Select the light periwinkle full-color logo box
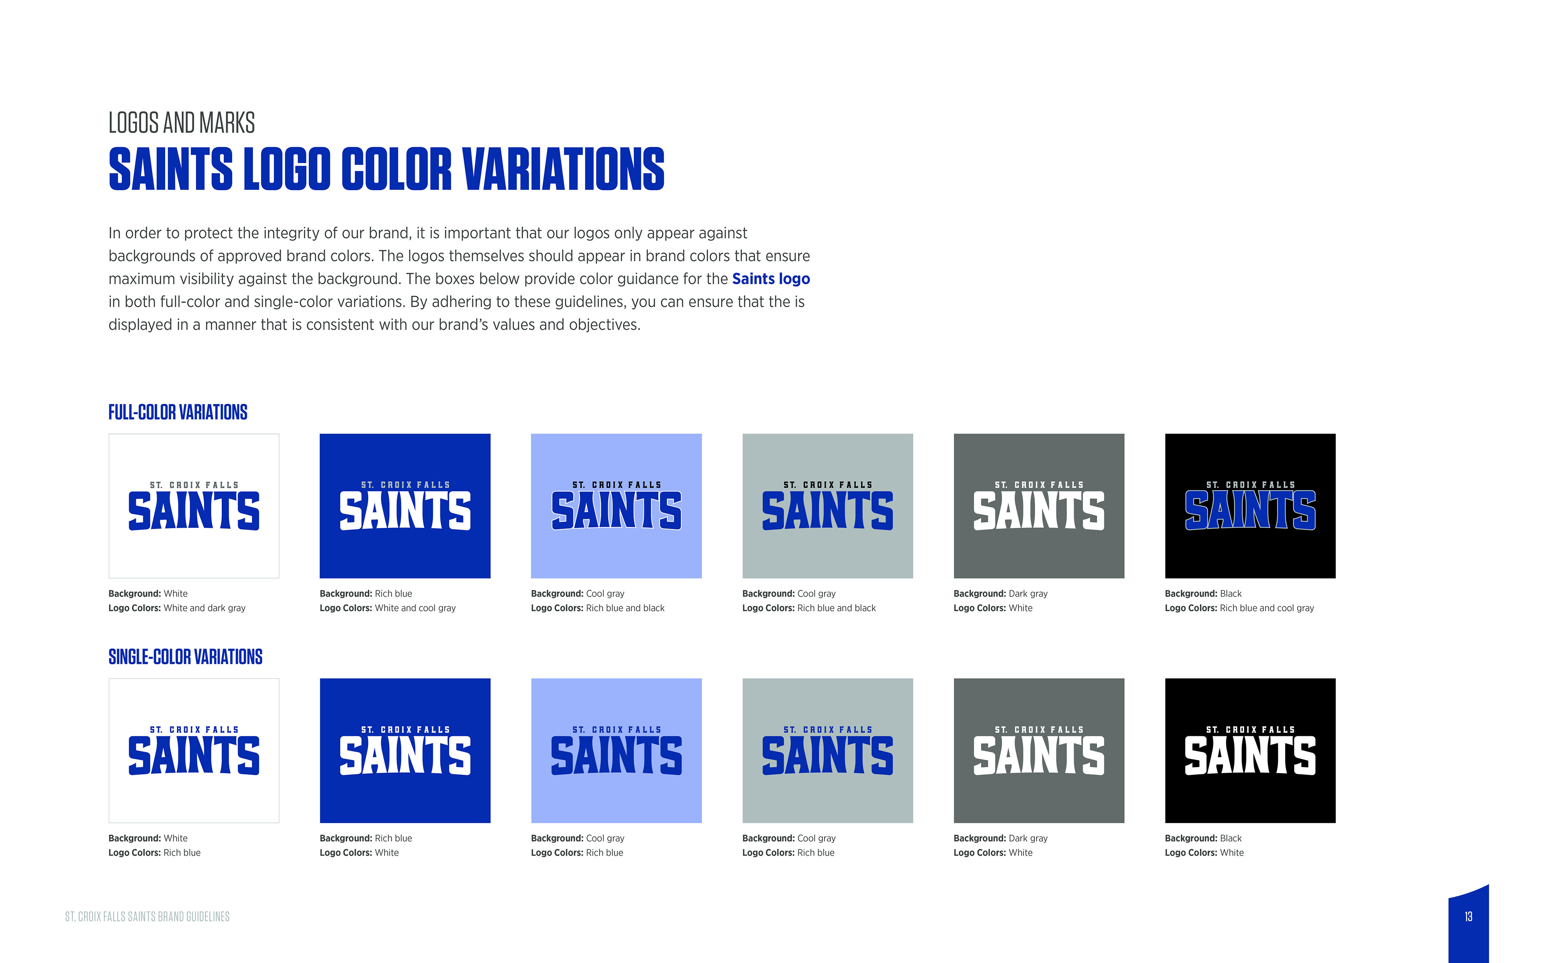Screen dimensions: 1554x963 616,506
